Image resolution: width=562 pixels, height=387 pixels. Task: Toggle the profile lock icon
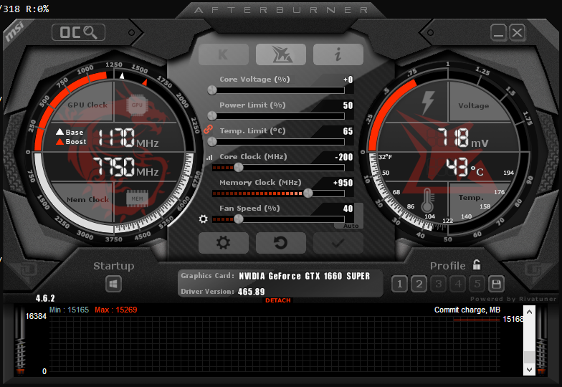tap(476, 265)
